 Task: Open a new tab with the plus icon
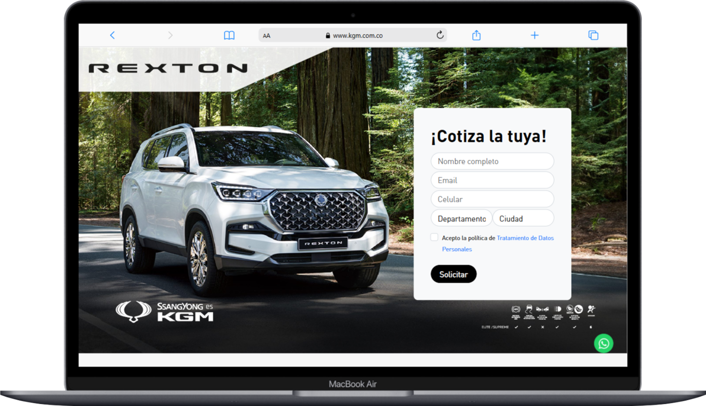point(535,35)
